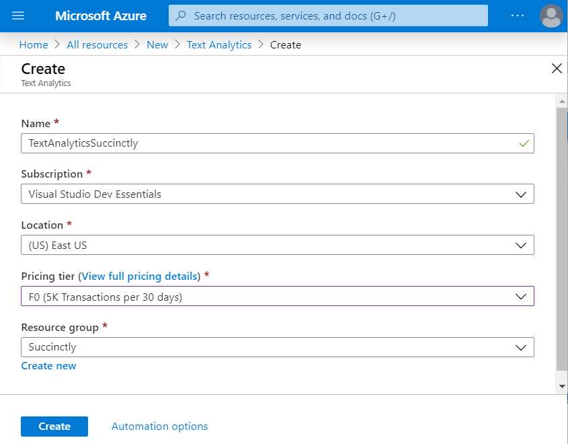This screenshot has width=568, height=444.
Task: Open the ellipsis more options menu
Action: tap(518, 15)
